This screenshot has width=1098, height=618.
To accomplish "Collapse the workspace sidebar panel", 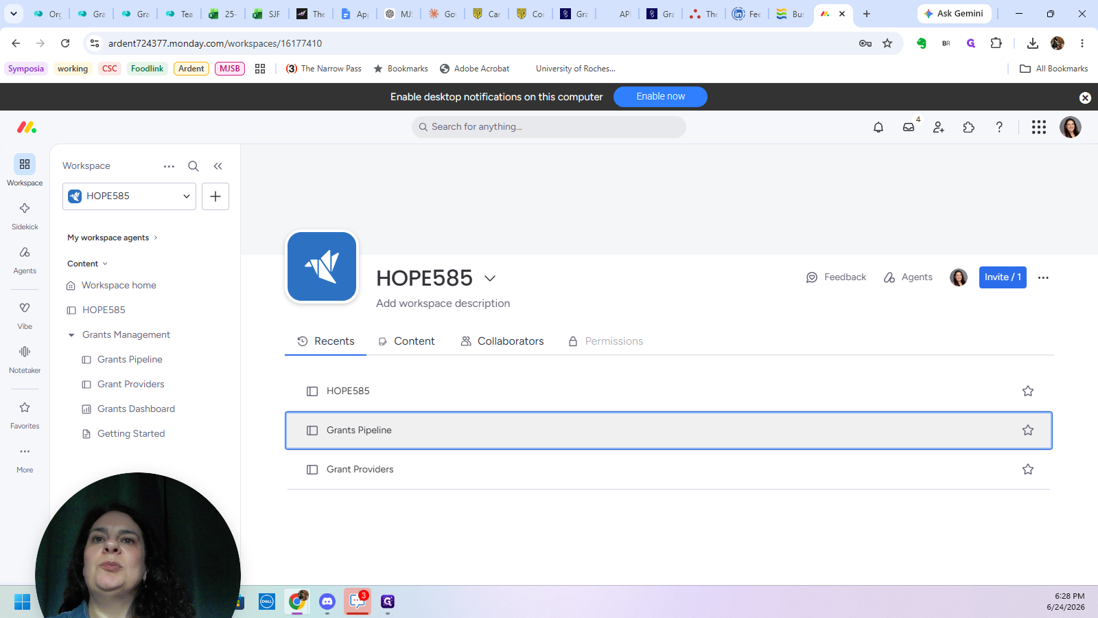I will coord(218,166).
